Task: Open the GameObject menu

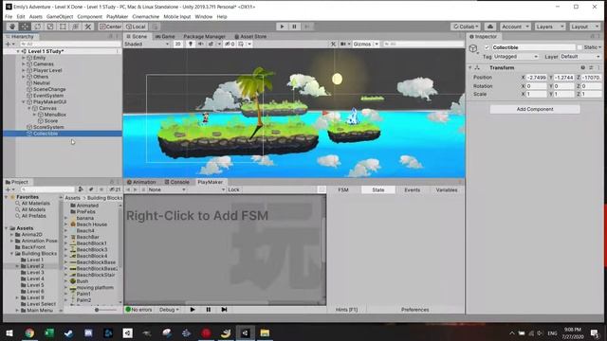Action: [60, 17]
